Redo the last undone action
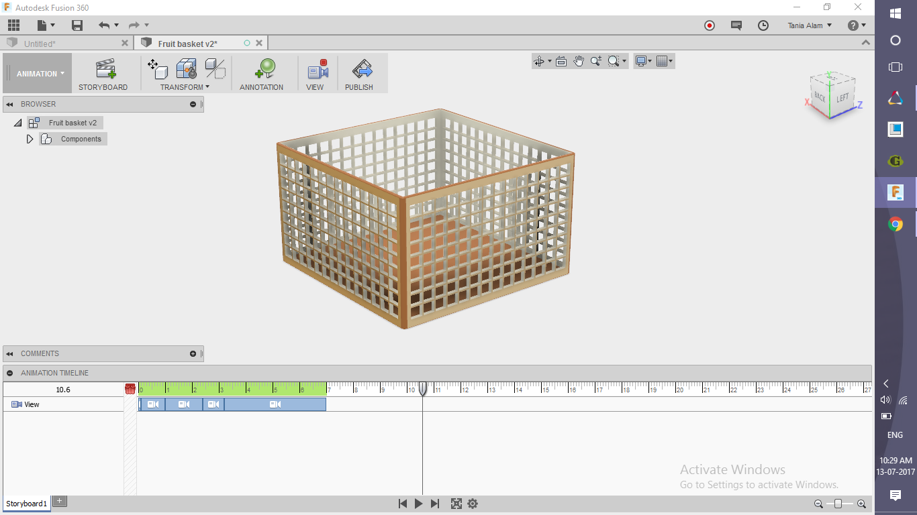The height and width of the screenshot is (515, 917). pos(134,25)
